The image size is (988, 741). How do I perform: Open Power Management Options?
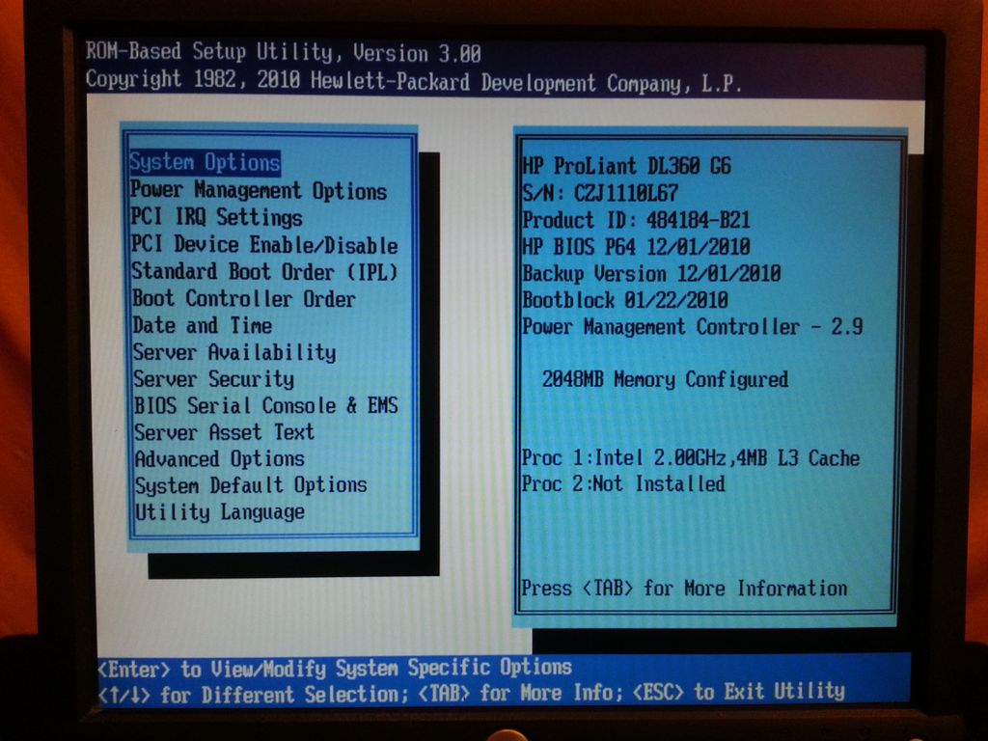tap(259, 190)
